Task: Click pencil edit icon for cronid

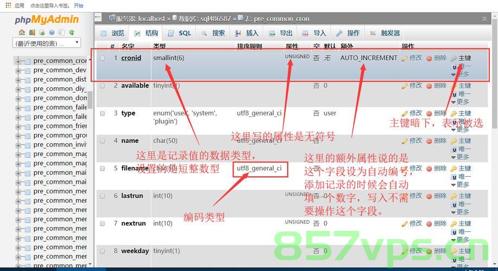Action: [x=404, y=59]
